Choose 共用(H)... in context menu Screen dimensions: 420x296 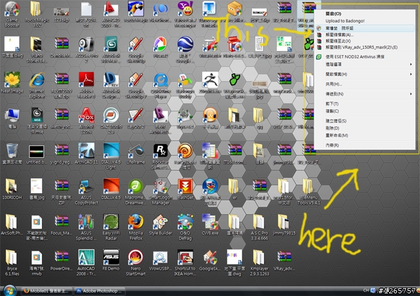click(x=365, y=84)
